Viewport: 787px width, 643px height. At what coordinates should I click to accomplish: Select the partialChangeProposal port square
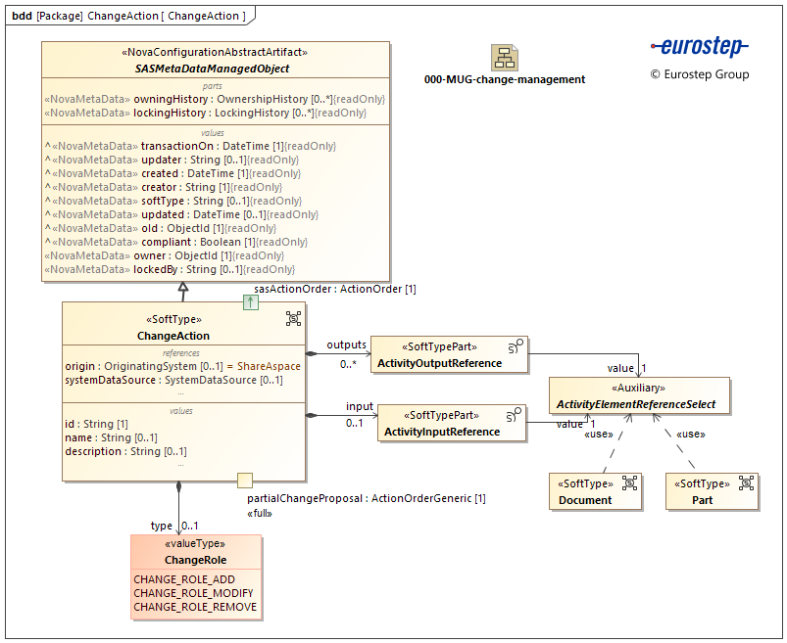[x=245, y=480]
